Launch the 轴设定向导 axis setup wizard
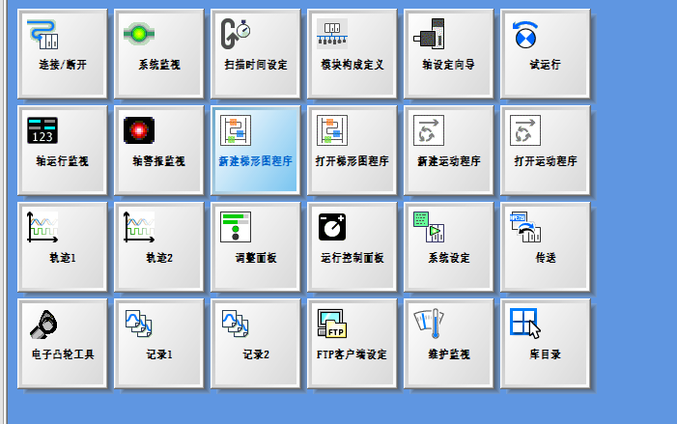677x424 pixels. coord(448,52)
